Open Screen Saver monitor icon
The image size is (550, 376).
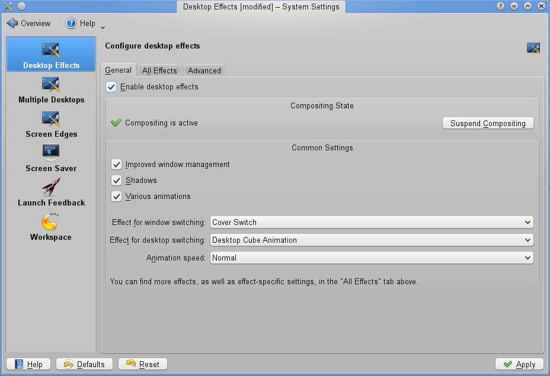51,152
